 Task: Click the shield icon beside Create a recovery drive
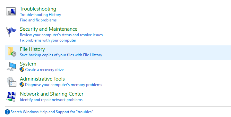click(x=22, y=70)
